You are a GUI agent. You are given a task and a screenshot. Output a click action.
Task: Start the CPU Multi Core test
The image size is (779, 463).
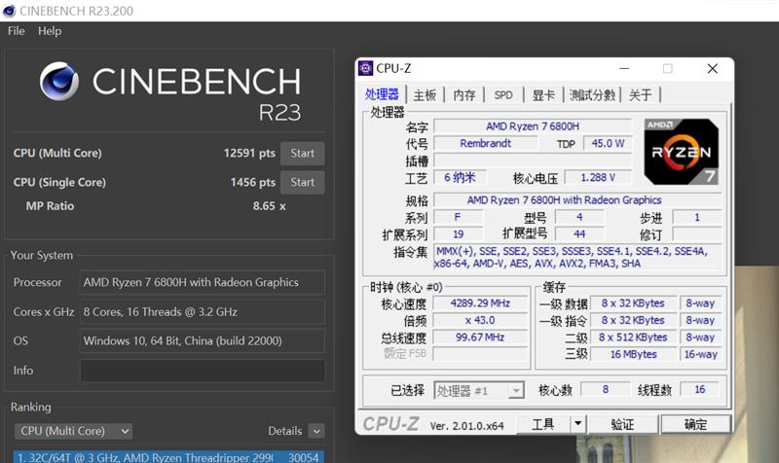(302, 154)
